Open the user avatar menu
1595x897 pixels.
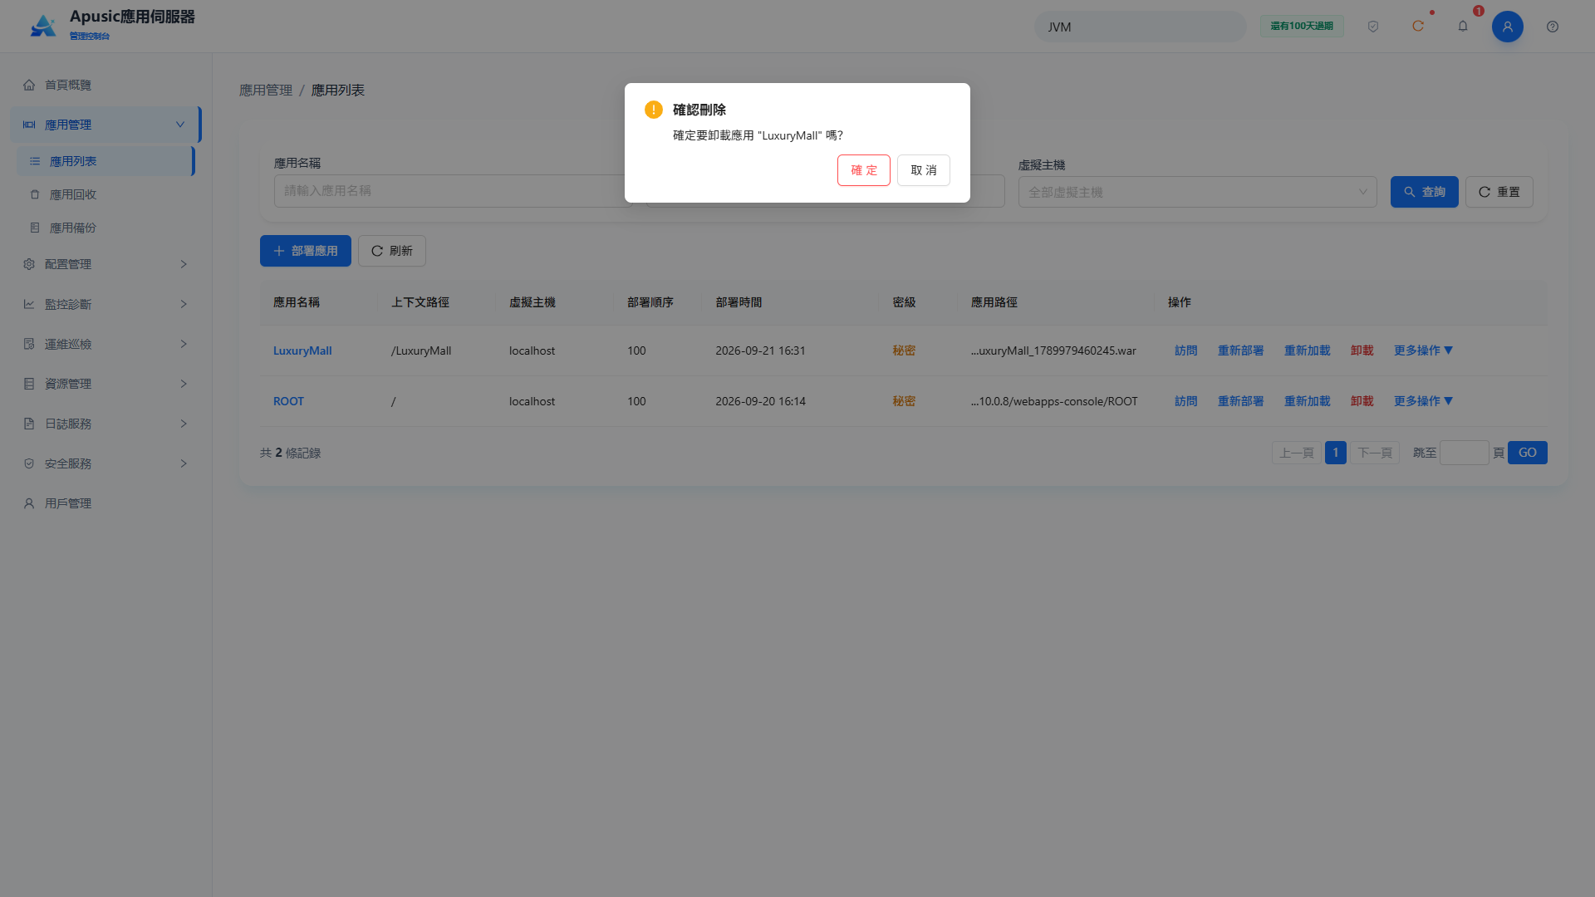point(1508,27)
